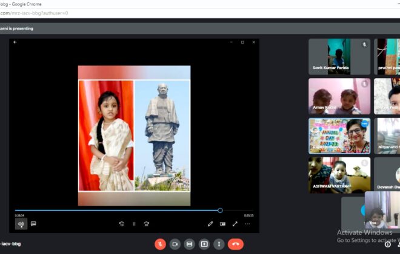400x254 pixels.
Task: Click Sovit Kumar Panda's muted mic icon
Action: click(364, 44)
